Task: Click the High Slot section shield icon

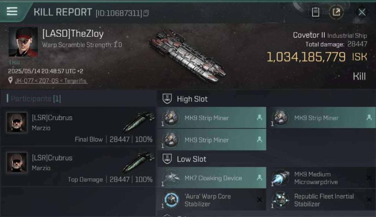Action: click(x=167, y=99)
